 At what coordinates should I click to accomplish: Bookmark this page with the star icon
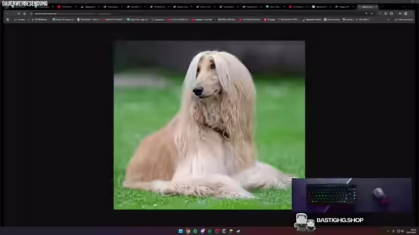372,14
